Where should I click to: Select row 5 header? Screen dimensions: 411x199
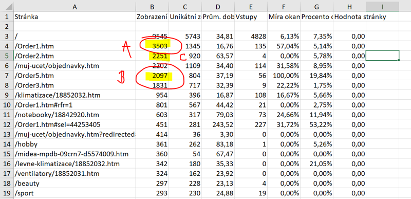7,56
